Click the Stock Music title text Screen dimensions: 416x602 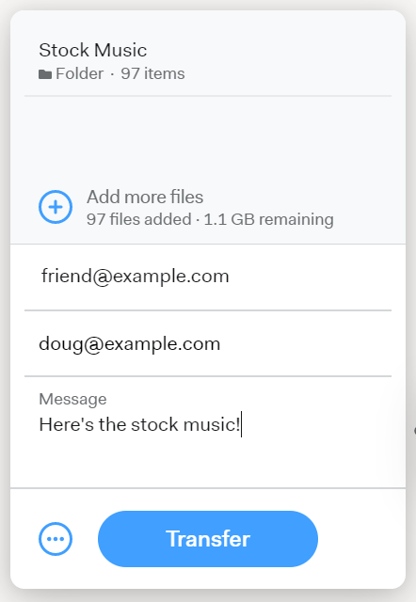[92, 50]
